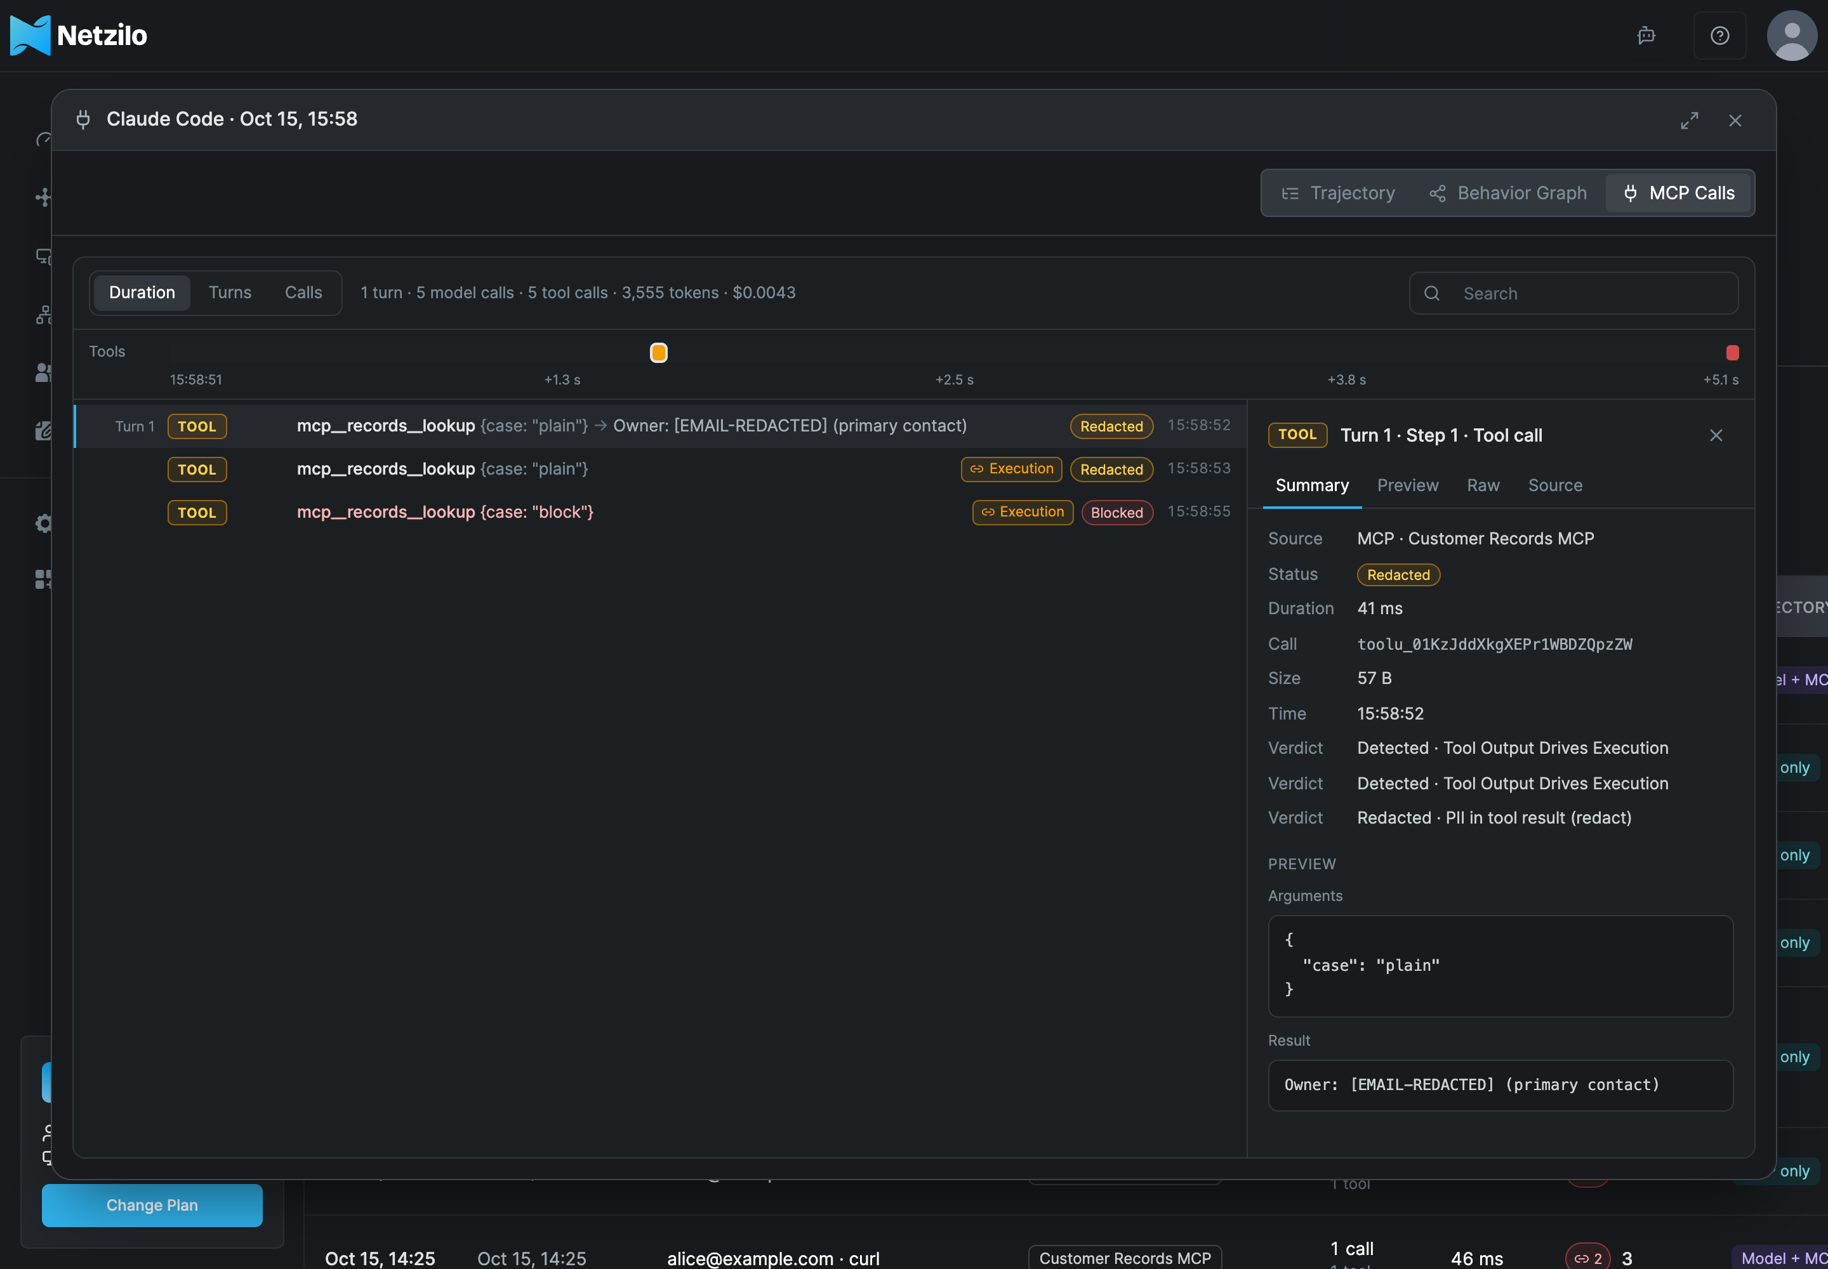The width and height of the screenshot is (1828, 1269).
Task: Click TOOL tag on the 15:58:53 row
Action: click(197, 469)
